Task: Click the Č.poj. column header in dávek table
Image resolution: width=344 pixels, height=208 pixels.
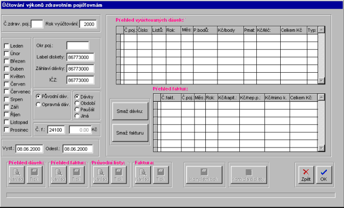Action: click(130, 30)
